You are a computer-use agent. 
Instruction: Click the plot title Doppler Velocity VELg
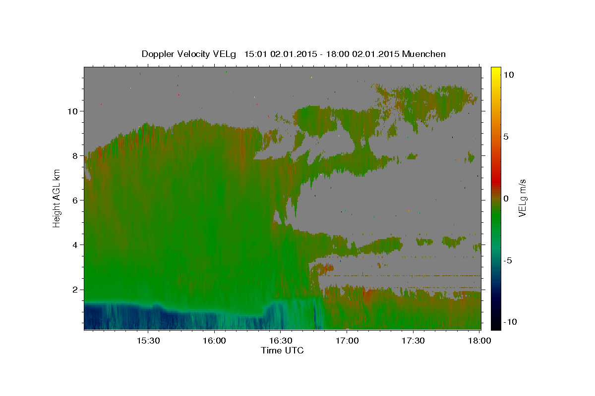[188, 54]
